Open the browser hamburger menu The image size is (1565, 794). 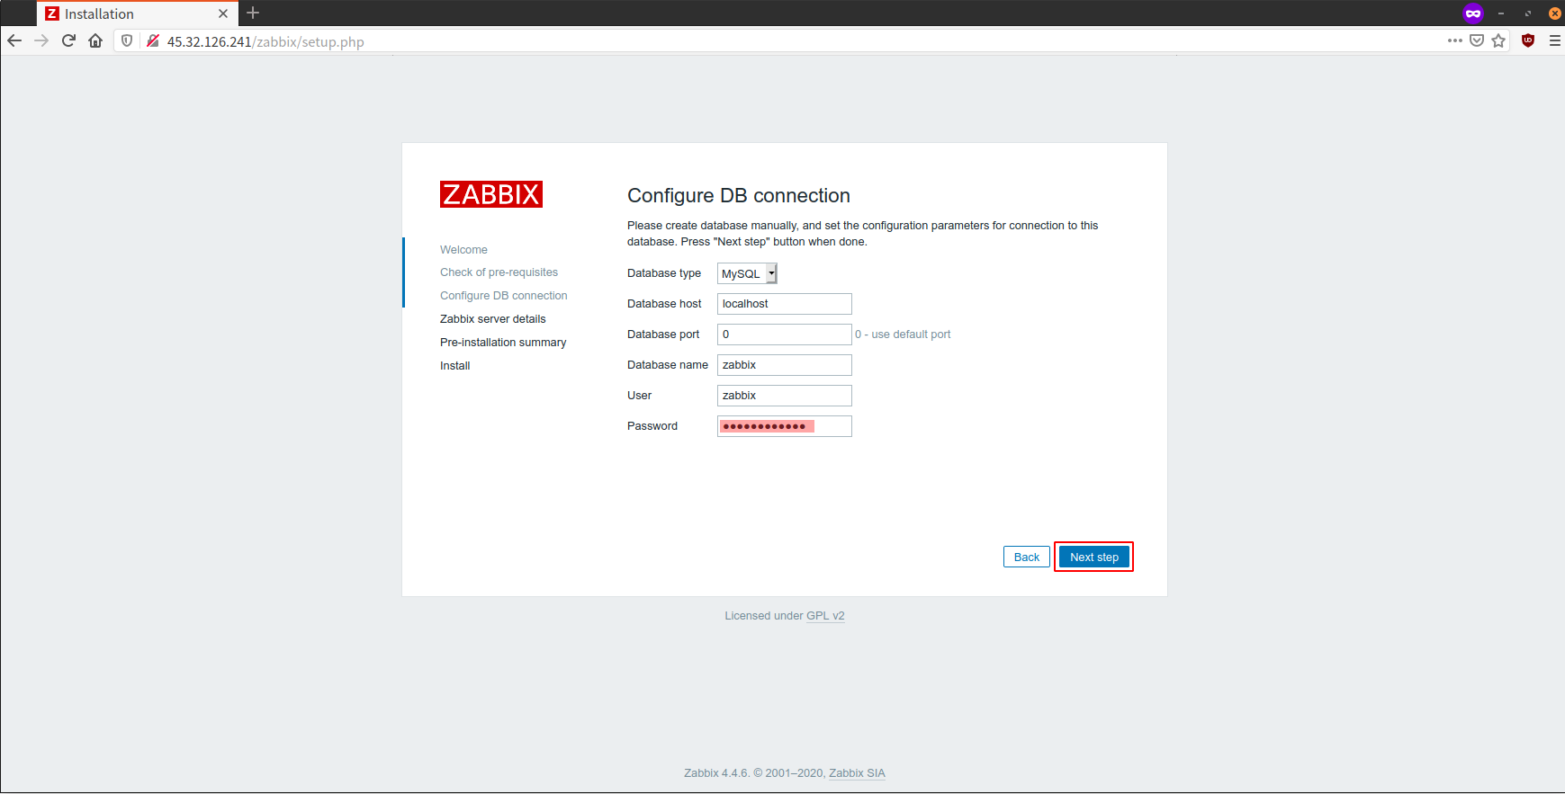pos(1554,40)
